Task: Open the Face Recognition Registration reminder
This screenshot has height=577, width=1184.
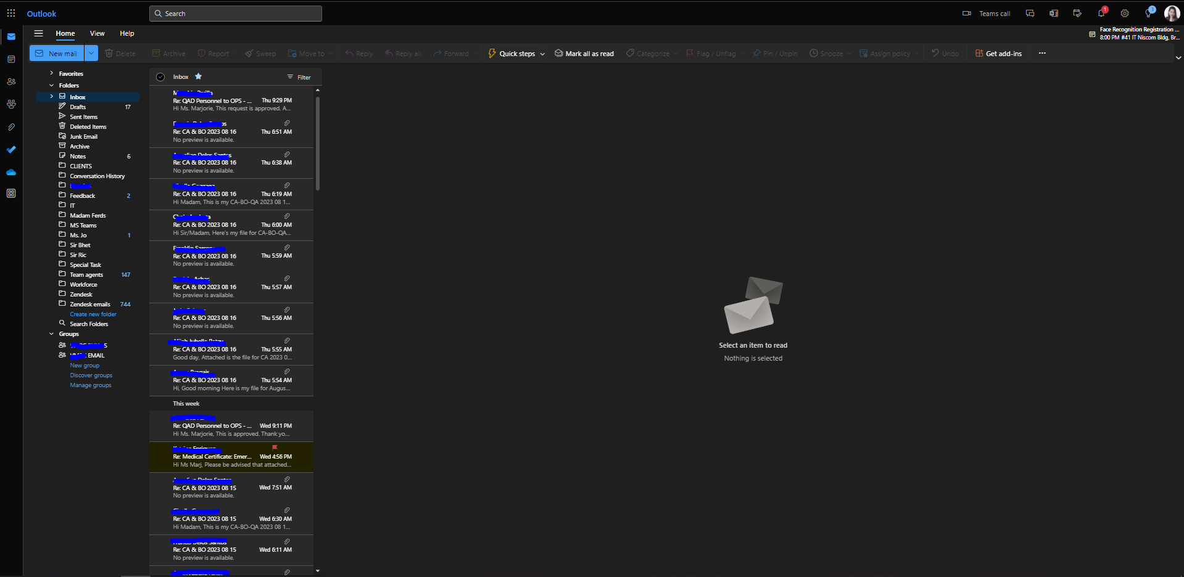Action: coord(1135,33)
